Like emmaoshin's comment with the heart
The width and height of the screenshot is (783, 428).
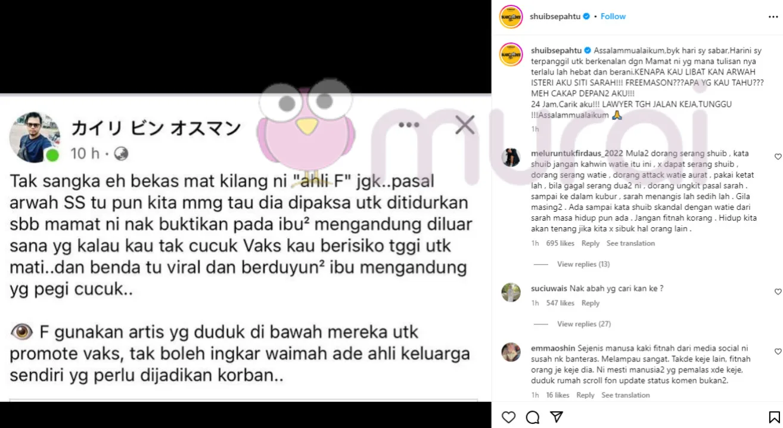pyautogui.click(x=778, y=352)
